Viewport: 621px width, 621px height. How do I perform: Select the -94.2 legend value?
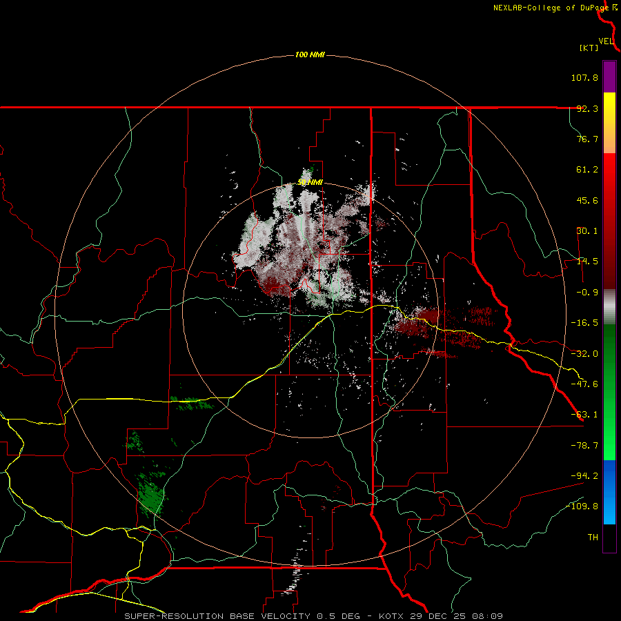(584, 475)
